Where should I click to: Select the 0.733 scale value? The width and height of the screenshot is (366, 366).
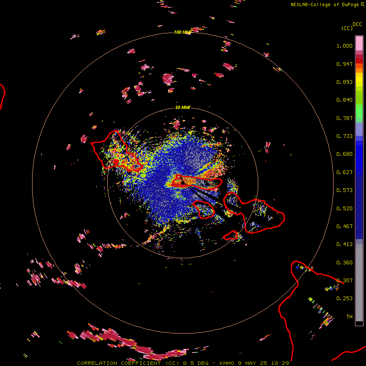pyautogui.click(x=344, y=136)
